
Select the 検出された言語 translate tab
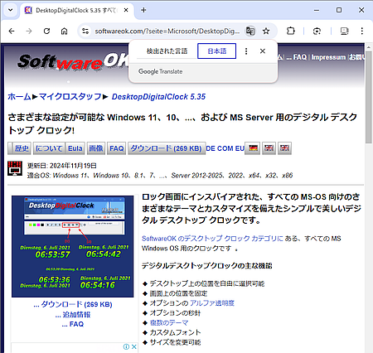(167, 51)
